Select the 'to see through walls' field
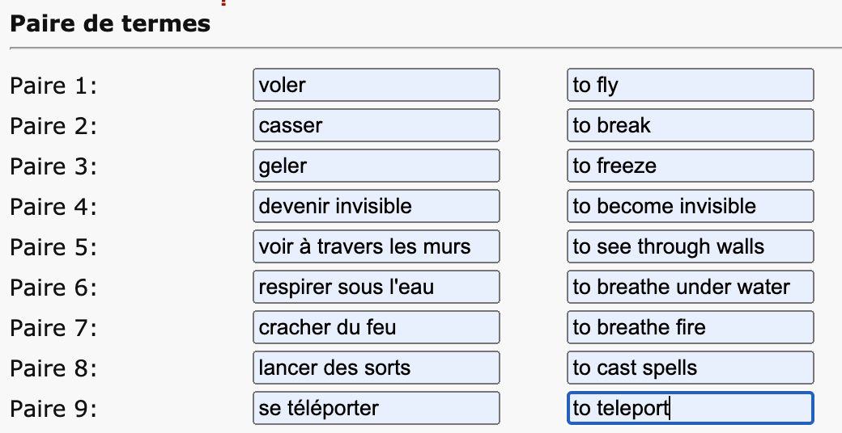842x433 pixels. click(x=690, y=246)
